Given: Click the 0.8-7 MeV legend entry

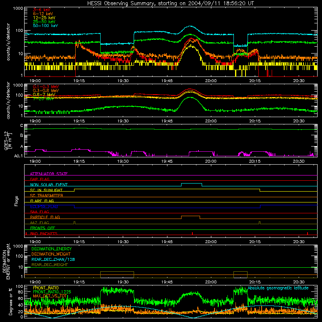Looking at the screenshot, I should 44,95.
